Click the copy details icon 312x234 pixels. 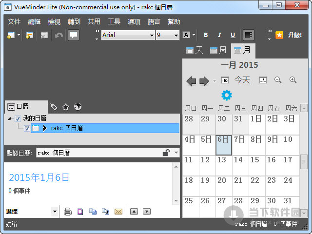[x=93, y=211]
